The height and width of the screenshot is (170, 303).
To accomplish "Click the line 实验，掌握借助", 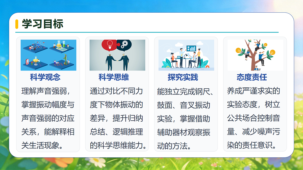I will [184, 119].
